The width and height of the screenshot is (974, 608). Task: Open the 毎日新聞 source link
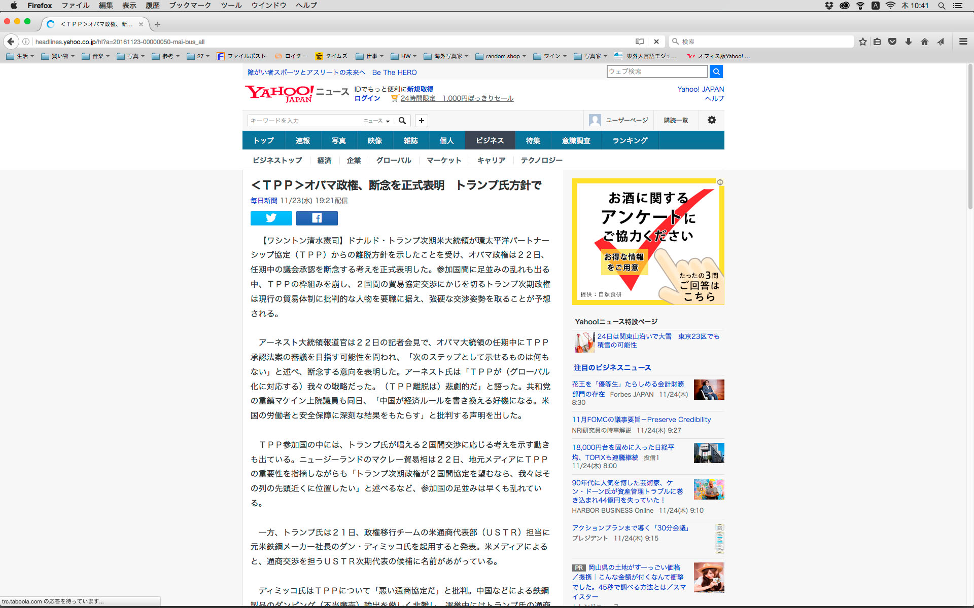pyautogui.click(x=264, y=201)
